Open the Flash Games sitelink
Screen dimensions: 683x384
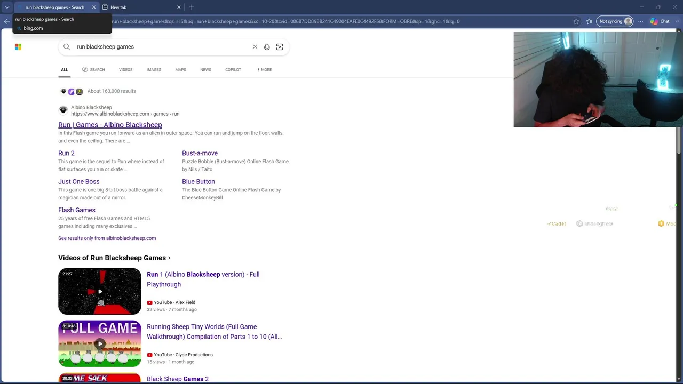point(77,210)
